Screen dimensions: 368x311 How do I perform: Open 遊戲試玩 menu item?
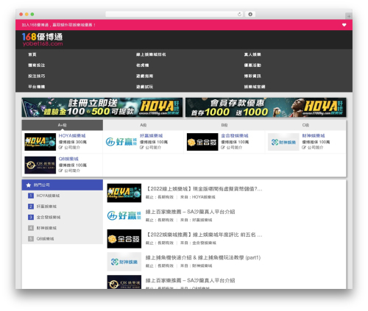(144, 87)
